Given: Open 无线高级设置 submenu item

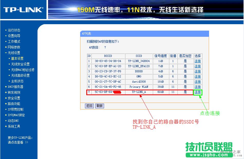Looking at the screenshot, I should click(20, 75).
